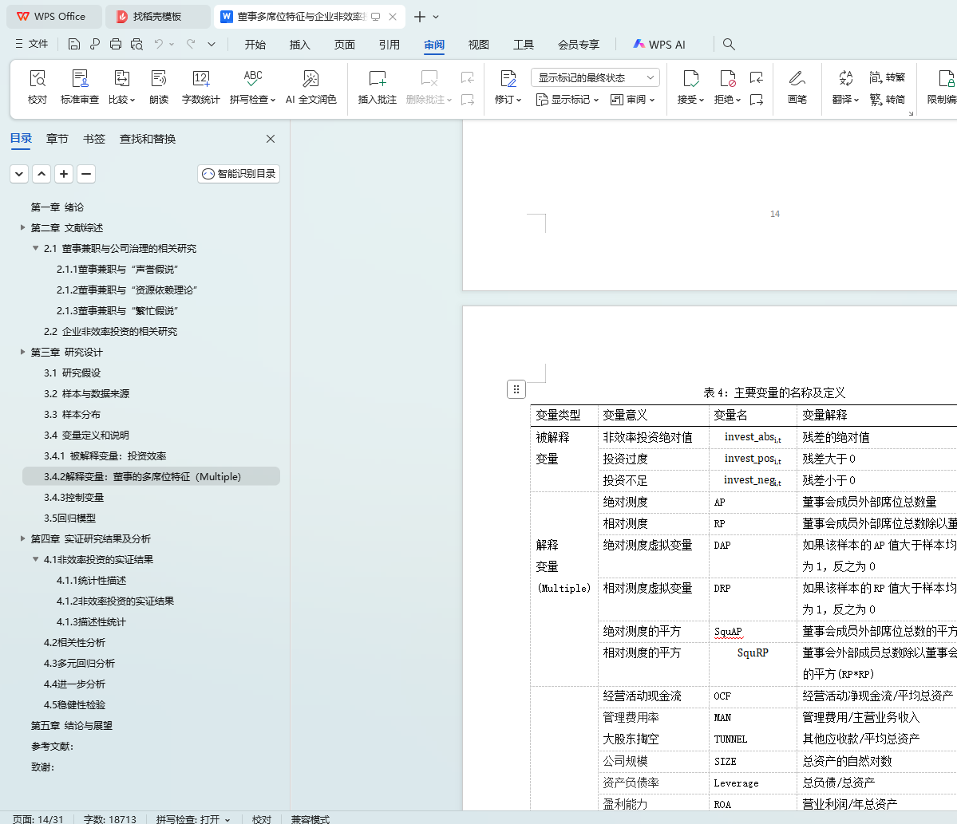The image size is (957, 824).
Task: Click the print icon in quick toolbar
Action: click(x=116, y=44)
